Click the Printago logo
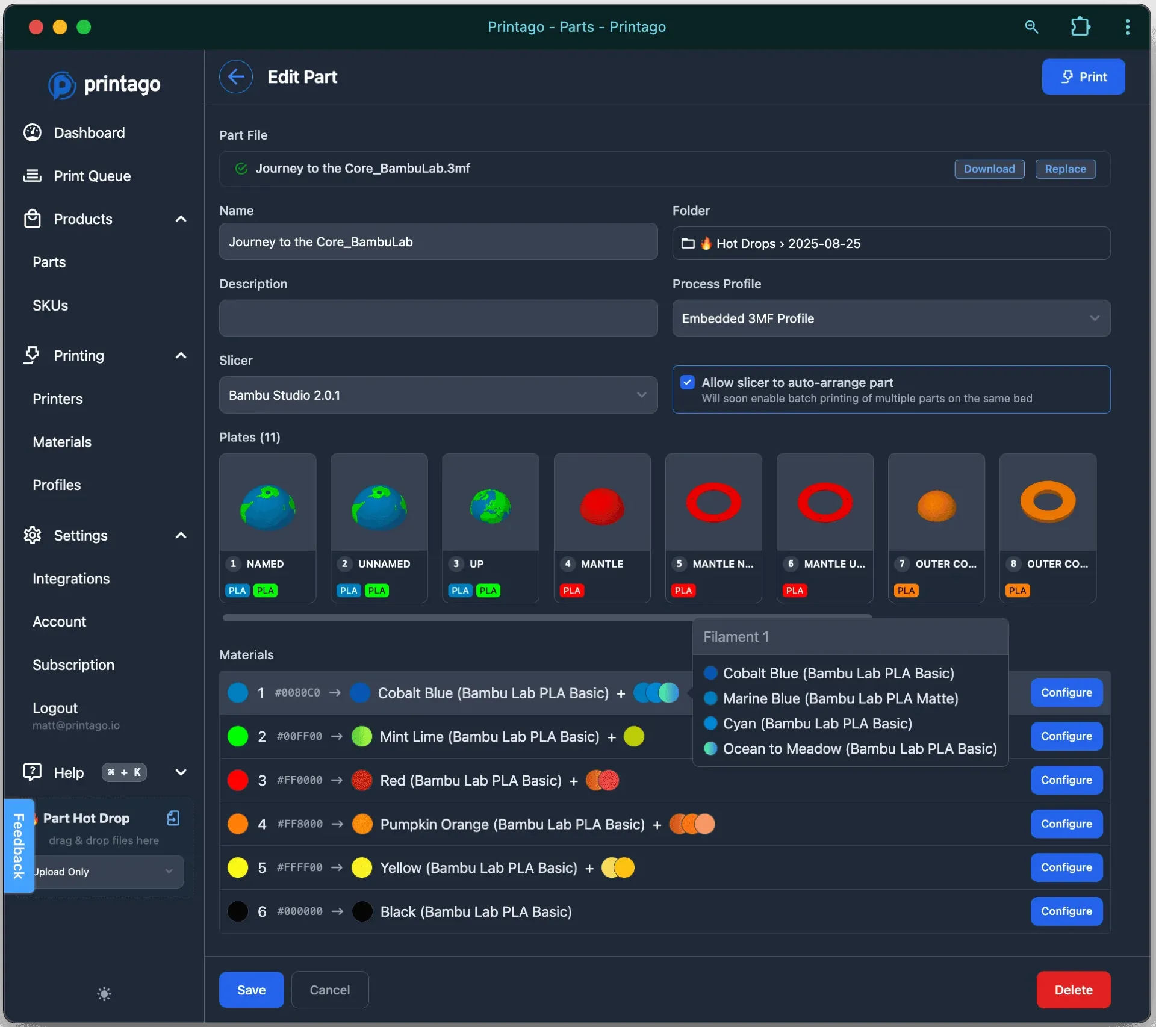This screenshot has height=1027, width=1156. point(104,84)
